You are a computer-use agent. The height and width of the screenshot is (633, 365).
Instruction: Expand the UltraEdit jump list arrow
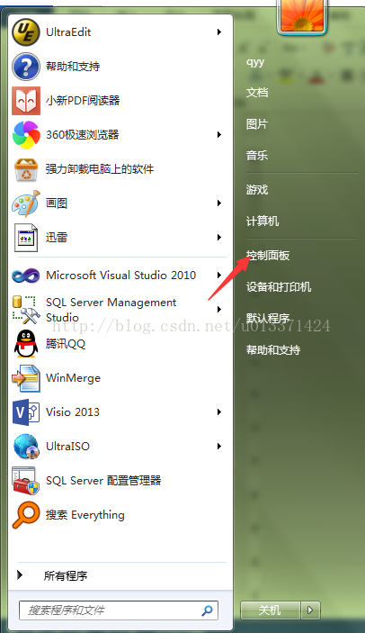(x=219, y=32)
